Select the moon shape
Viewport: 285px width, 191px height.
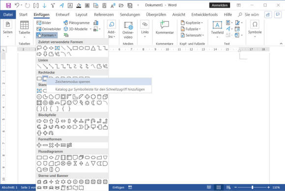click(x=93, y=103)
